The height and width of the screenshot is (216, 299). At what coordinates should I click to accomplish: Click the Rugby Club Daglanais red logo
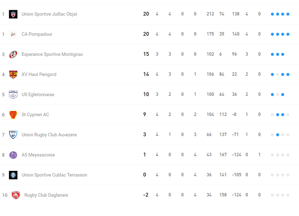16,195
